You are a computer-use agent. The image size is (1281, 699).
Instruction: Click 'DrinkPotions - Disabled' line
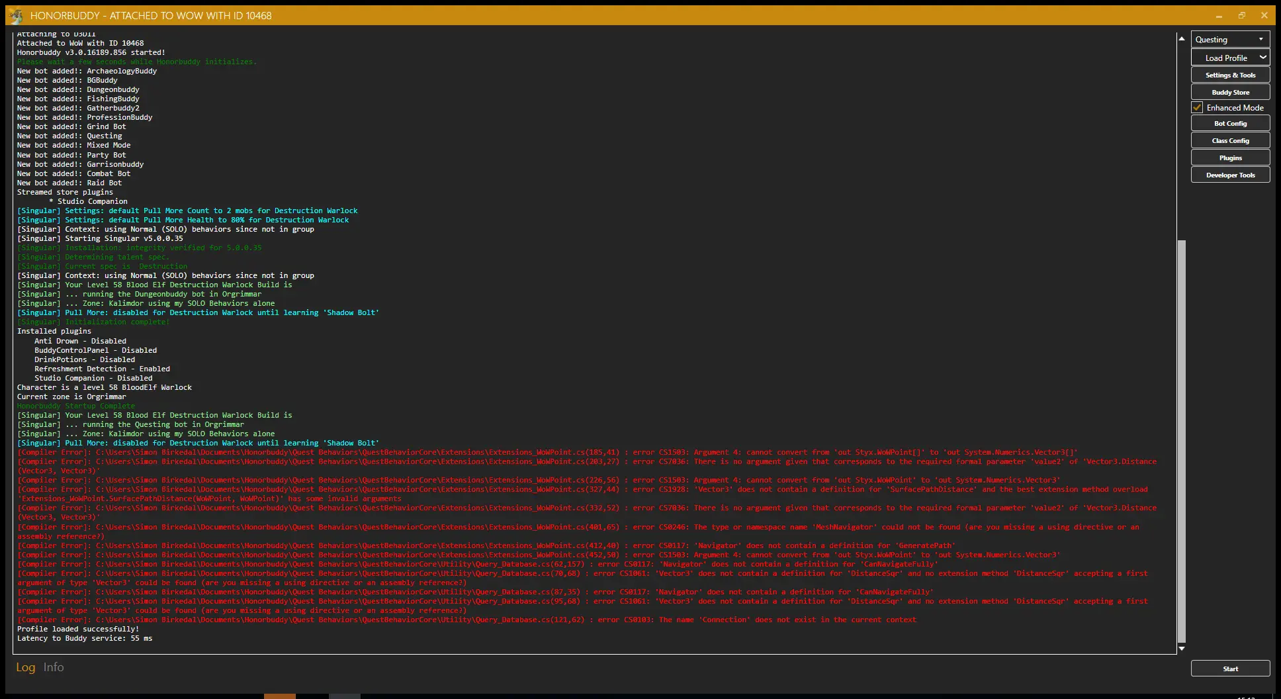[85, 359]
